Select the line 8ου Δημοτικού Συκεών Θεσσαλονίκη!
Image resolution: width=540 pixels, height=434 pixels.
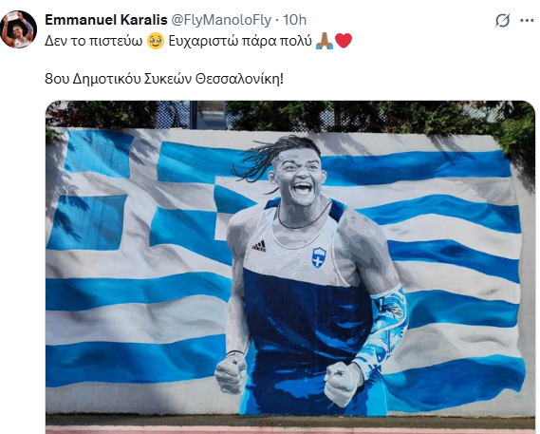(x=164, y=79)
